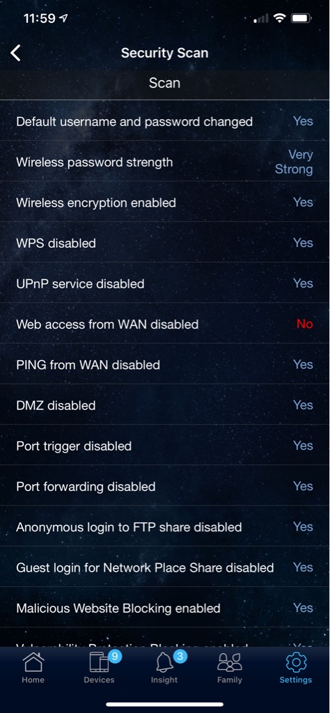Tap the Wi-Fi status icon
Viewport: 330px width, 713px height.
click(280, 18)
